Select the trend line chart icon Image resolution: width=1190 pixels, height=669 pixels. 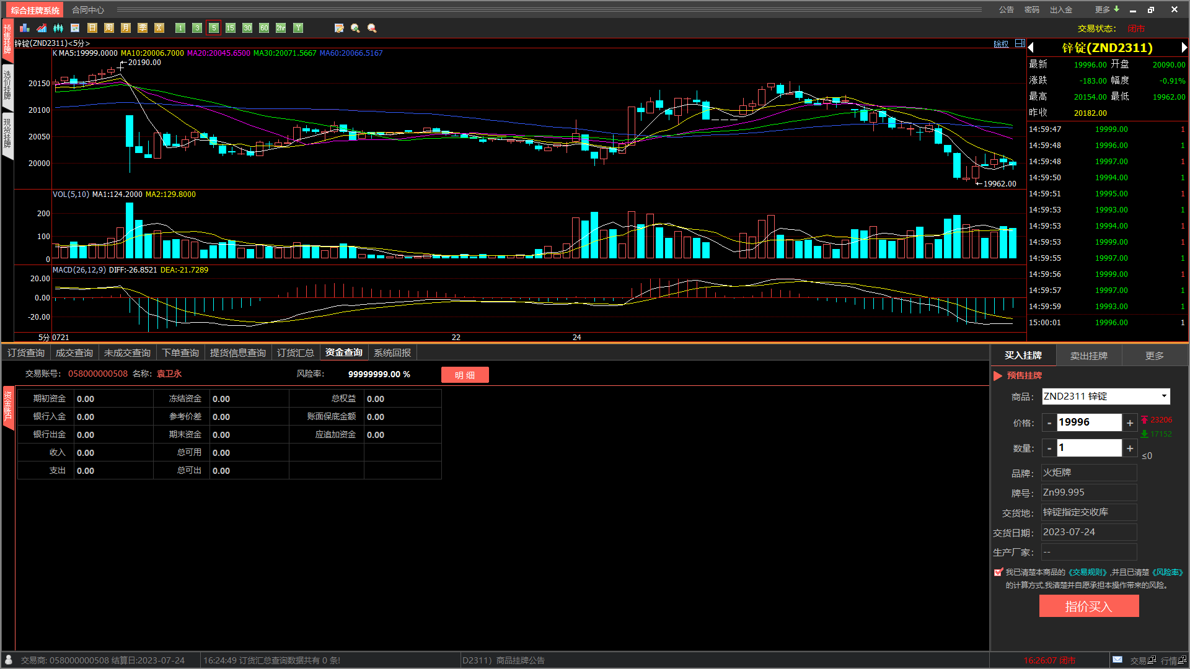pos(42,28)
